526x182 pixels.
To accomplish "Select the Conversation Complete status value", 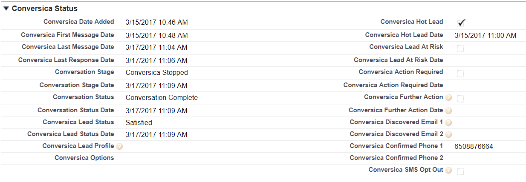I will click(x=162, y=98).
